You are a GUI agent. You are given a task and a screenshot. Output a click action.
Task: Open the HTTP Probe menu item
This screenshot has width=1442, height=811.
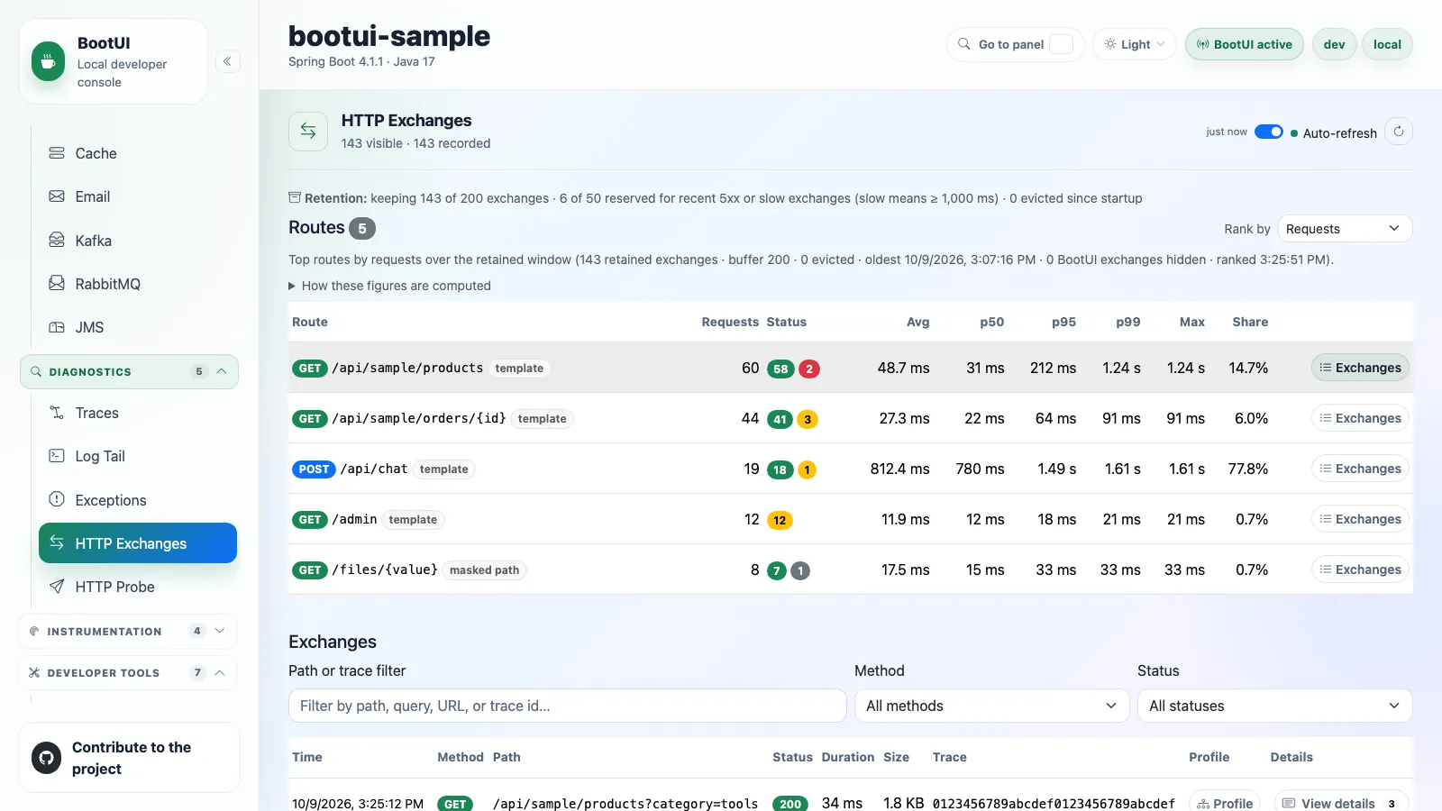(138, 587)
